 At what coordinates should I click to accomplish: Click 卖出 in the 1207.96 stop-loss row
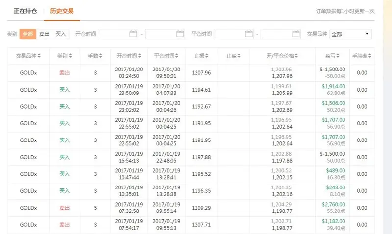point(65,73)
